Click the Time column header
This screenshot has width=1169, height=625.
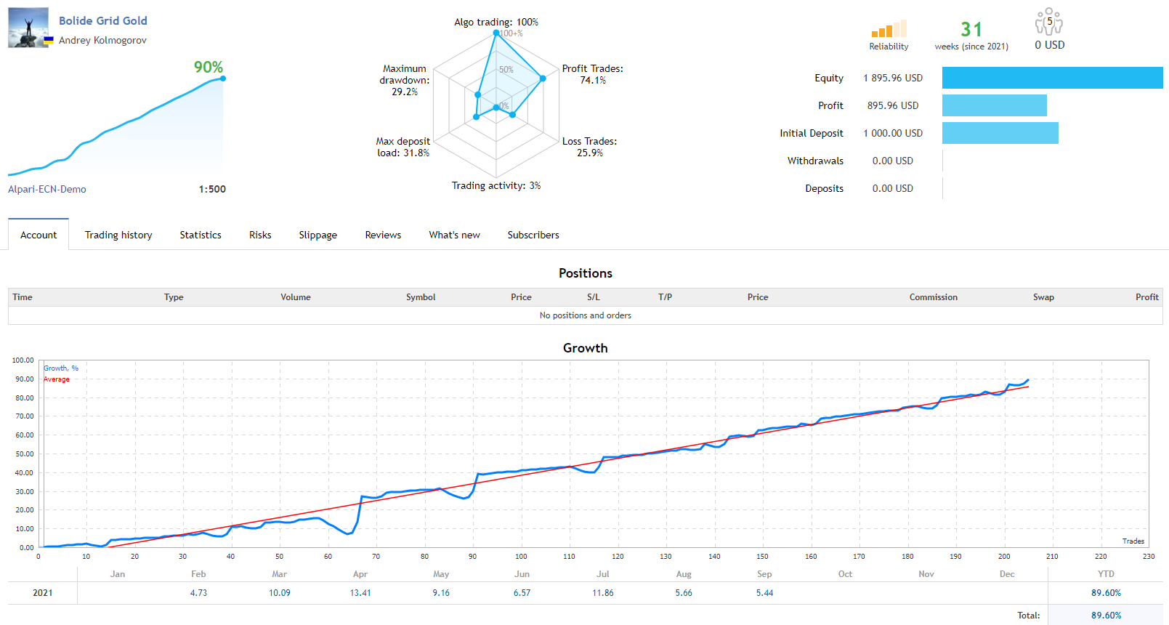tap(23, 297)
